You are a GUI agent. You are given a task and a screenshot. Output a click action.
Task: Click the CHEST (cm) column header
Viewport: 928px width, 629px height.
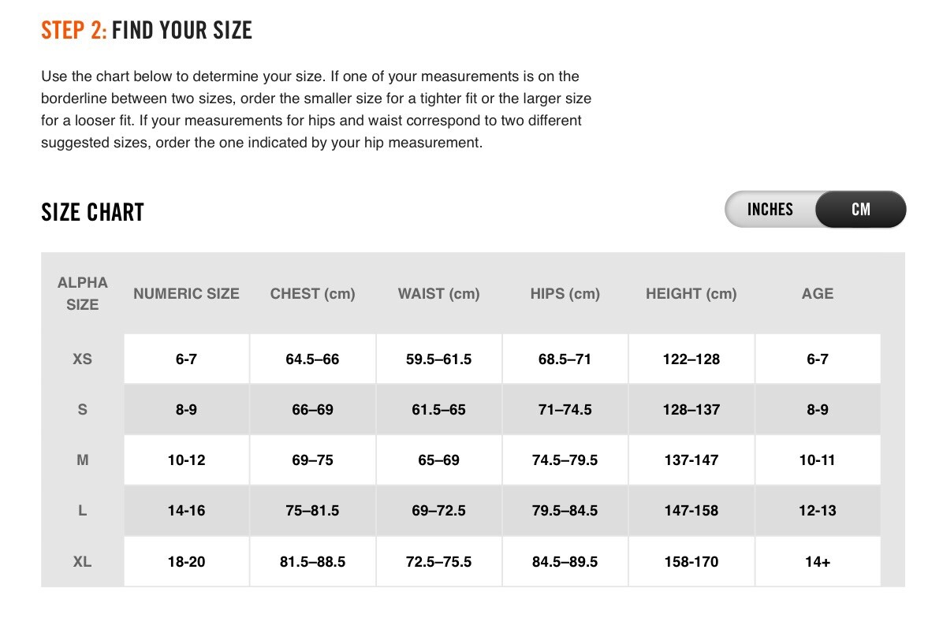[x=312, y=293]
